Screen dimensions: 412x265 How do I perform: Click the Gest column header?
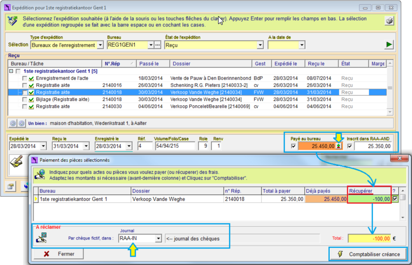262,64
